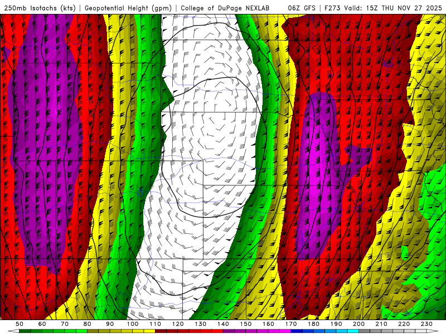
Task: Click the 90 value on color scale
Action: pyautogui.click(x=110, y=324)
